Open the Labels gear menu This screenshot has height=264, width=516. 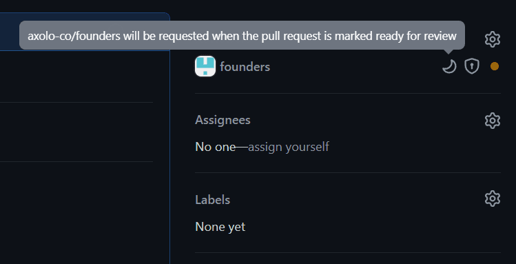(x=493, y=199)
